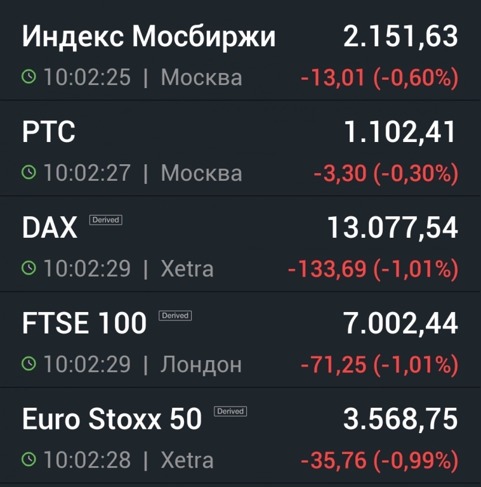The width and height of the screenshot is (481, 487).
Task: Open Euro Stoxx 50 index page
Action: click(x=112, y=419)
